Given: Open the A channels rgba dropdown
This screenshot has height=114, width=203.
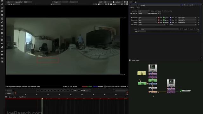Looking at the screenshot, I should point(147,18).
